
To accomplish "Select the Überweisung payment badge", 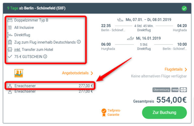I will click(x=161, y=90).
